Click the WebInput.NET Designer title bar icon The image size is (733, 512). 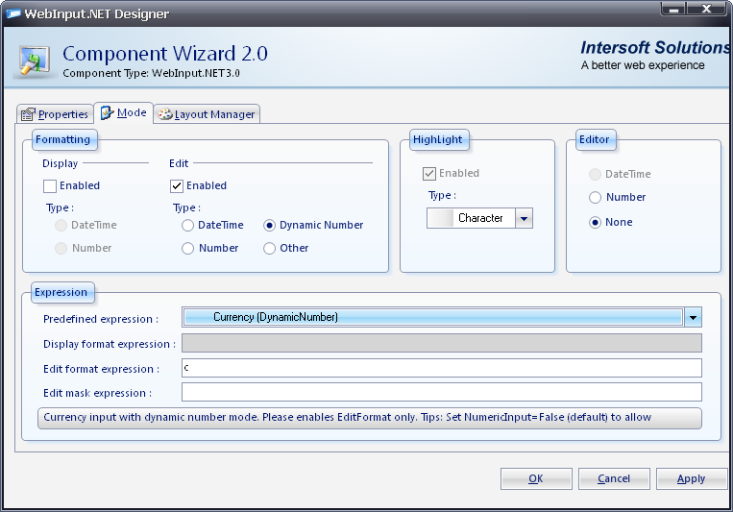pyautogui.click(x=14, y=13)
